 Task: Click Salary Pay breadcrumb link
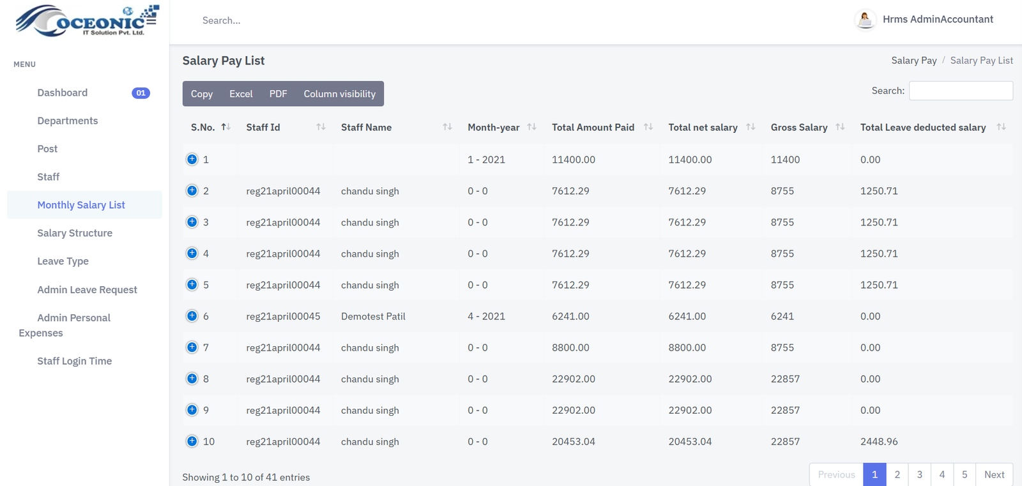click(x=913, y=61)
